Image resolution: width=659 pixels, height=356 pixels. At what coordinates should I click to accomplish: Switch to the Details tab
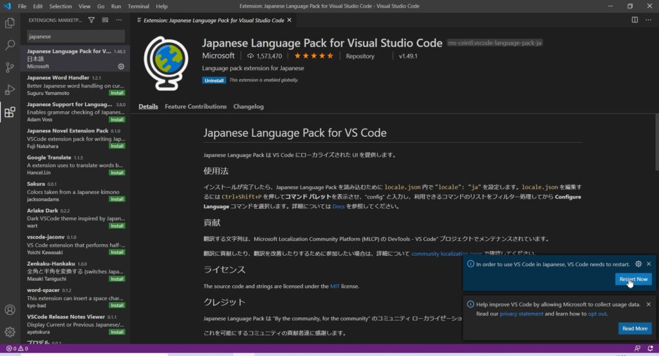[149, 106]
